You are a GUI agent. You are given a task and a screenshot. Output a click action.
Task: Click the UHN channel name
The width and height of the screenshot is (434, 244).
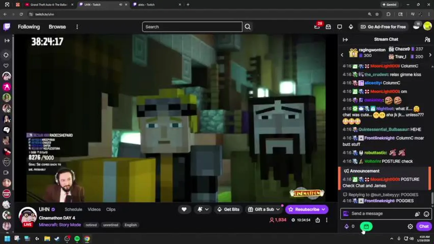pyautogui.click(x=44, y=209)
